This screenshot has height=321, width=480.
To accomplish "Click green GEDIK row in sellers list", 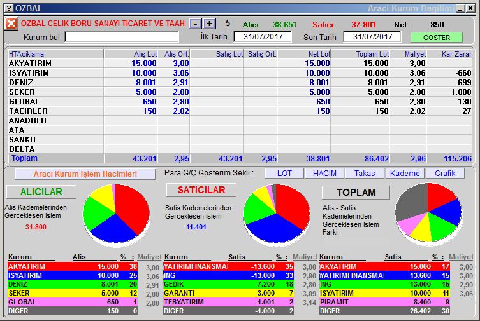I will pos(228,284).
